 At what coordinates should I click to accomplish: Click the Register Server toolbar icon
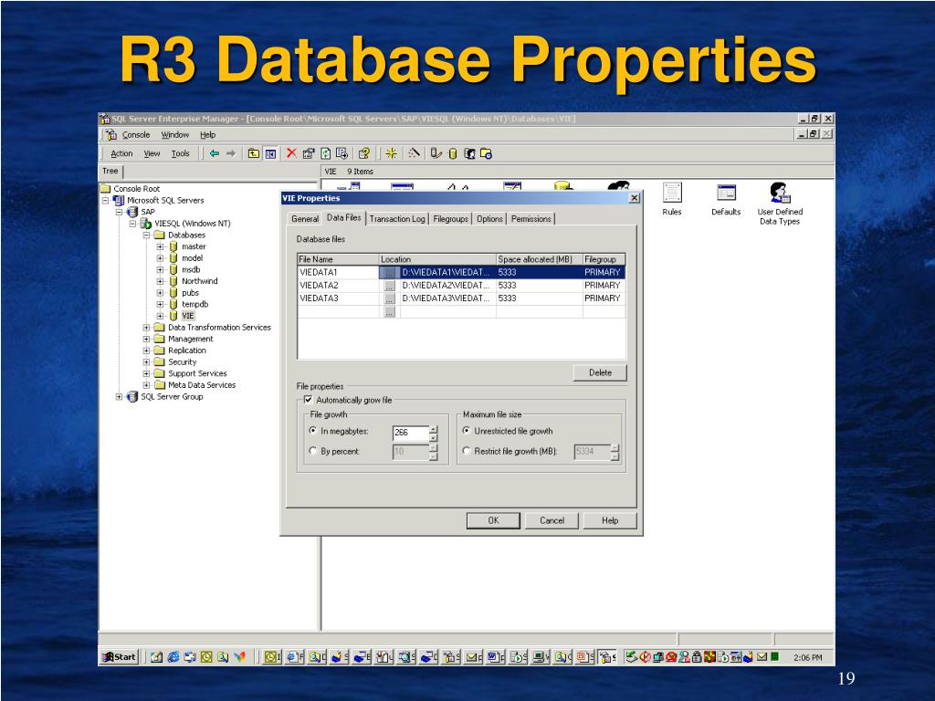[436, 153]
